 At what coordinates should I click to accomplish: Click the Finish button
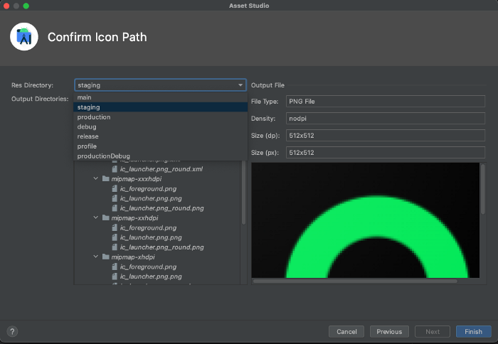click(x=474, y=332)
